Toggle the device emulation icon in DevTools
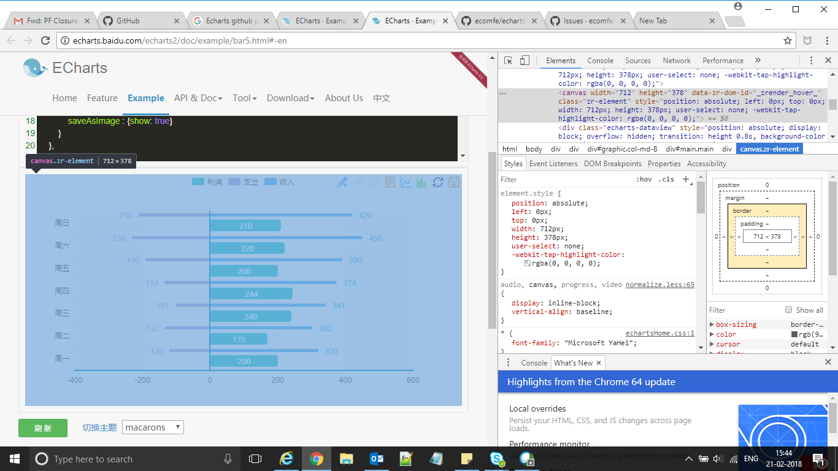 pyautogui.click(x=523, y=59)
